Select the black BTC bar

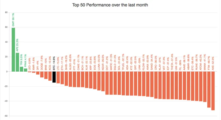54,77
